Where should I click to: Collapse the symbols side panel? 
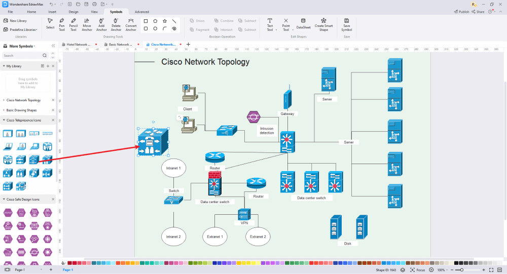click(53, 46)
